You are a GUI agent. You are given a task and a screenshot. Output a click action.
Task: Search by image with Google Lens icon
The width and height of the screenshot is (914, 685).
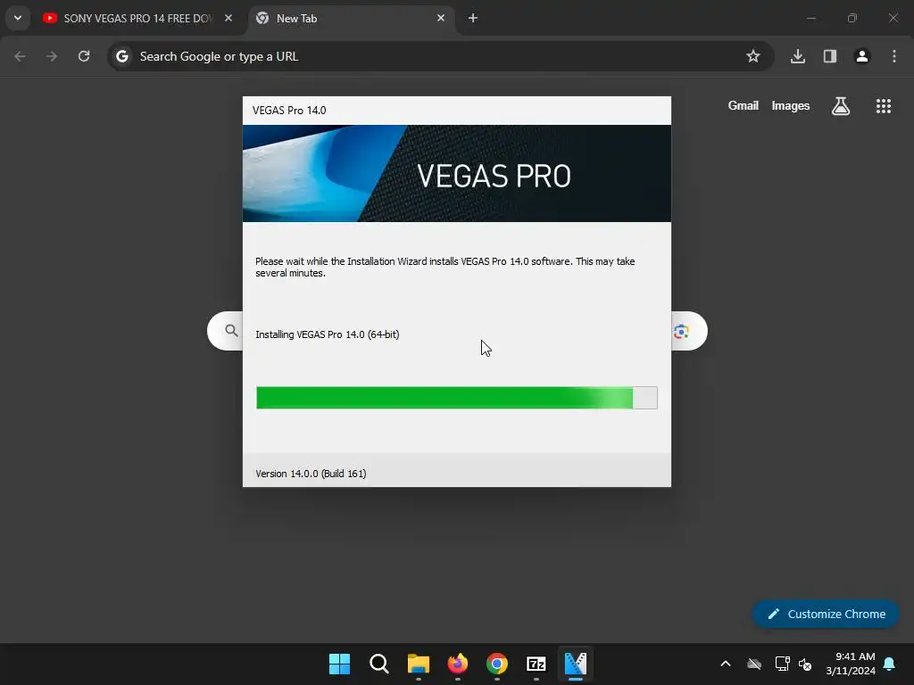pos(681,332)
